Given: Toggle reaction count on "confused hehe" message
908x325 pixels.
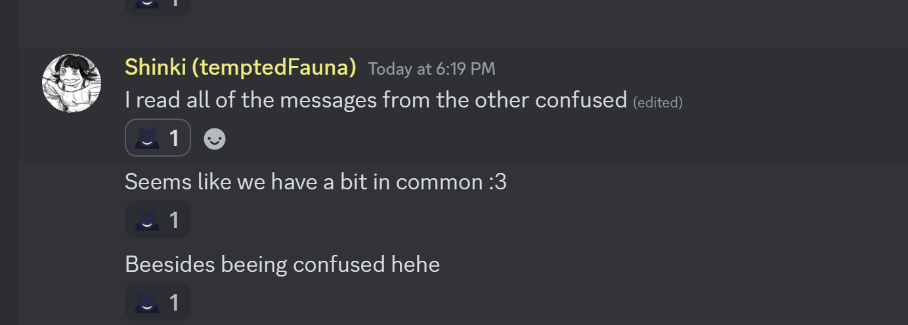Looking at the screenshot, I should pos(174,303).
